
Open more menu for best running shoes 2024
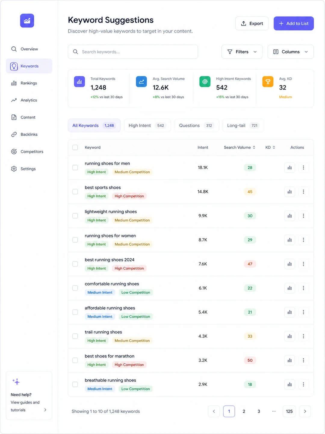click(x=303, y=264)
